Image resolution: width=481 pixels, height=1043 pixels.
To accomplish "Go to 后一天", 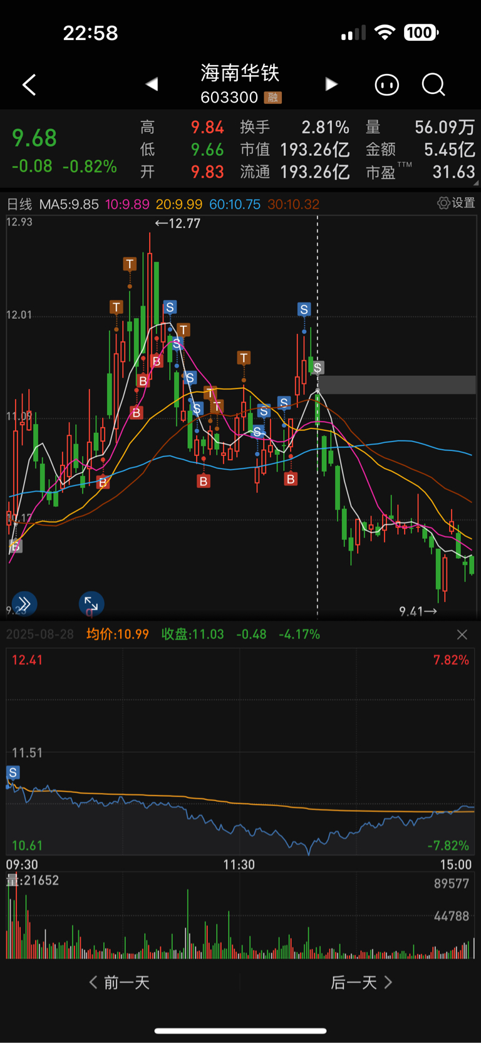I will point(361,982).
